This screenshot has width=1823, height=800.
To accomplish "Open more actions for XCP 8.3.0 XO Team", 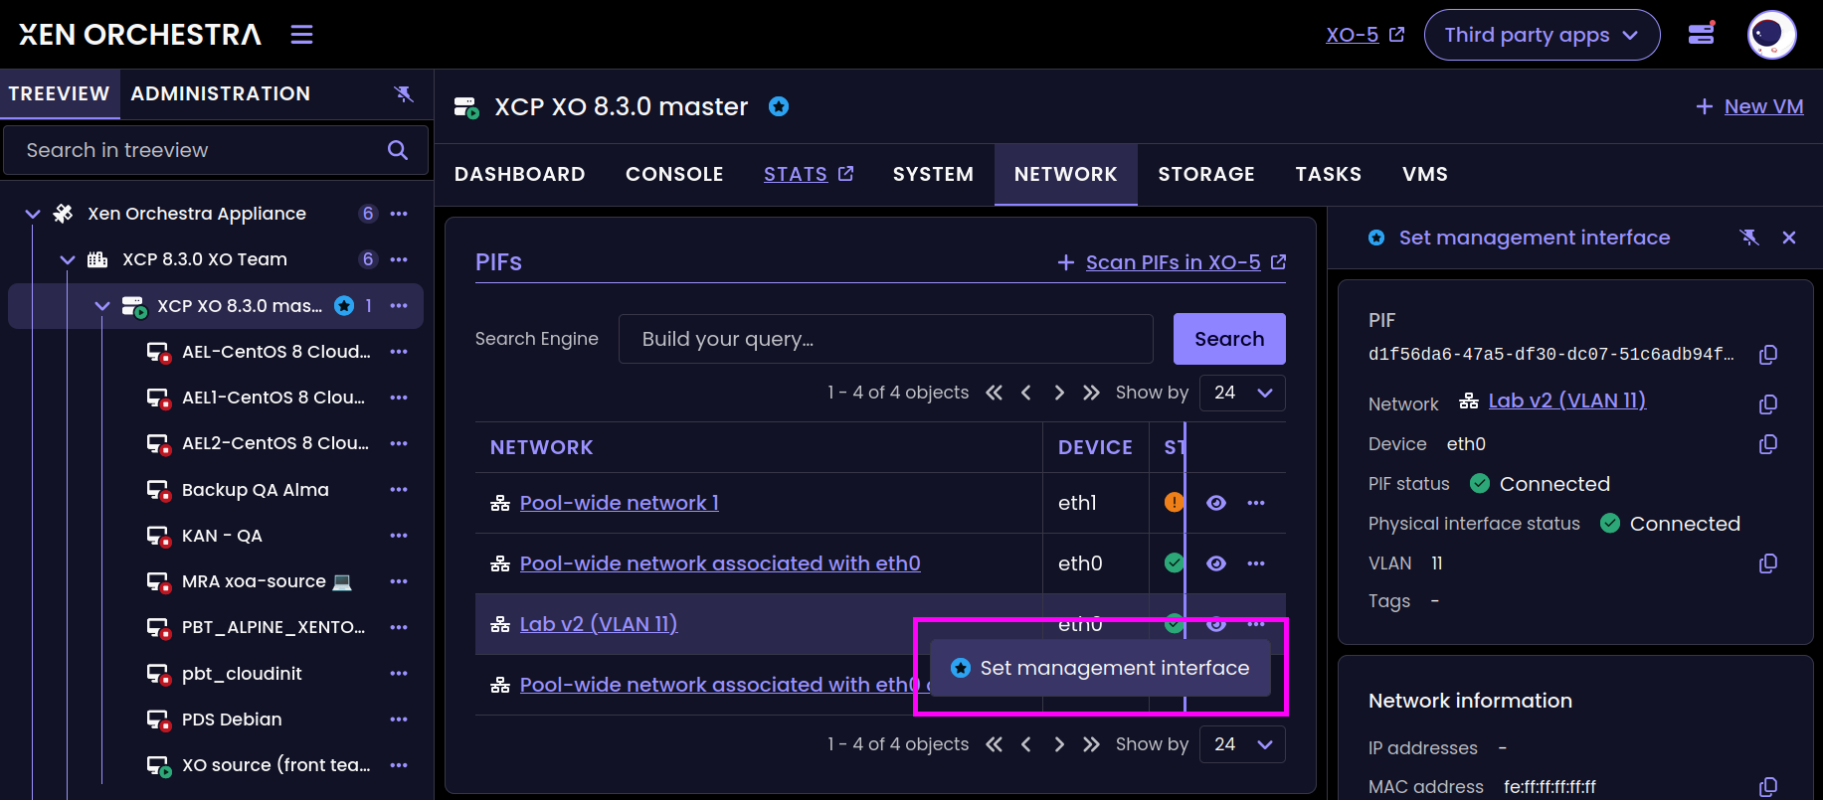I will point(399,259).
